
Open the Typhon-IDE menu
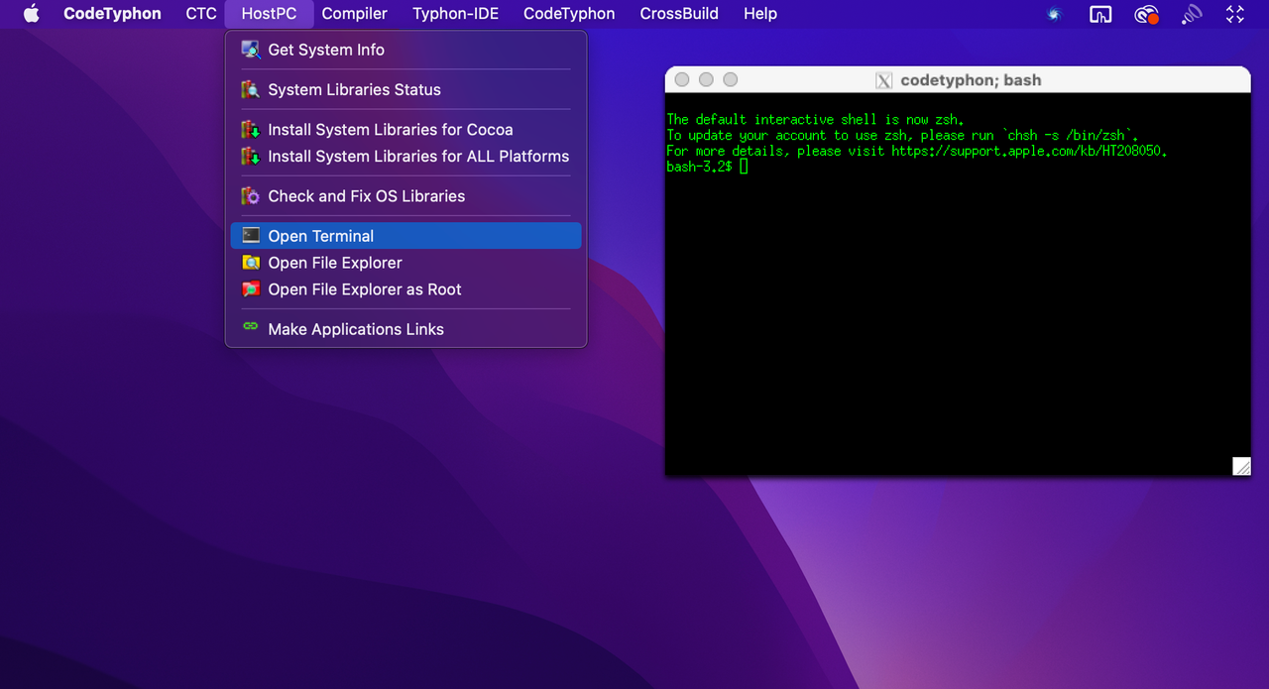point(456,14)
